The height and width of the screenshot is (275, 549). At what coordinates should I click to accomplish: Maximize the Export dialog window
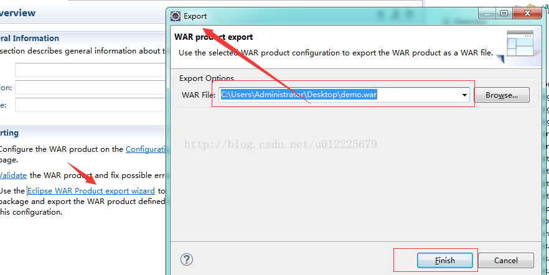pyautogui.click(x=504, y=14)
